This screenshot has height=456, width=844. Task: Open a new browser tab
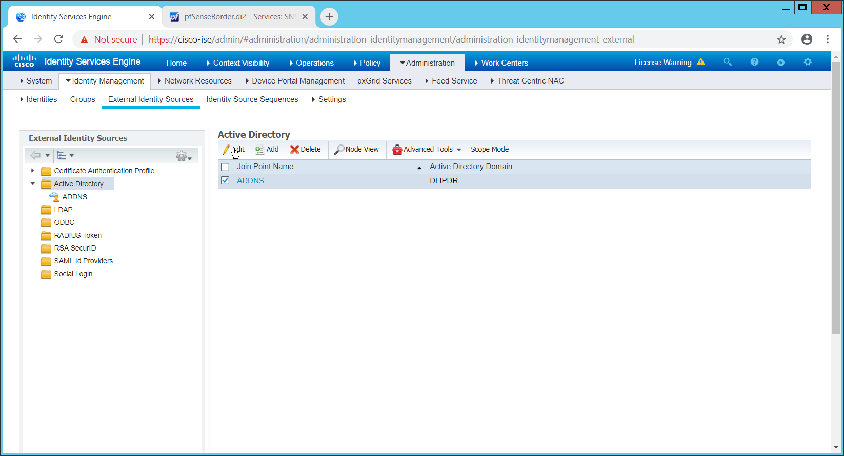[329, 17]
